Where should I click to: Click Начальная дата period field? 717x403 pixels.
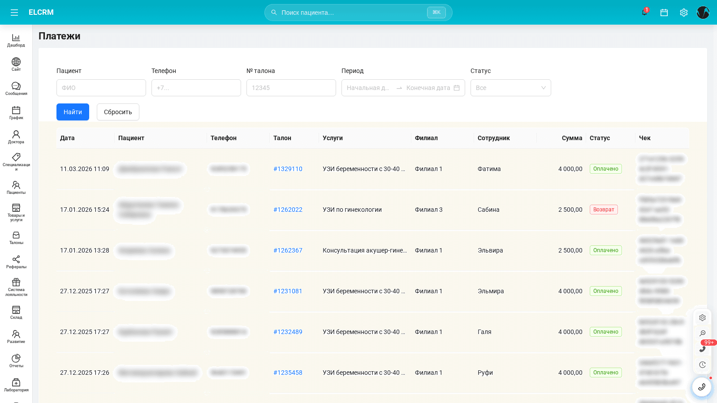(368, 88)
